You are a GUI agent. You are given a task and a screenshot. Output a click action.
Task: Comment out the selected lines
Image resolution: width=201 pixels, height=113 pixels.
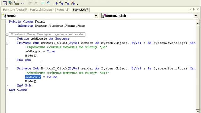43,3
